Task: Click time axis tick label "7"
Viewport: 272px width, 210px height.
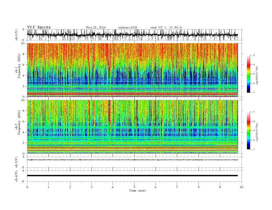Action: [177, 187]
